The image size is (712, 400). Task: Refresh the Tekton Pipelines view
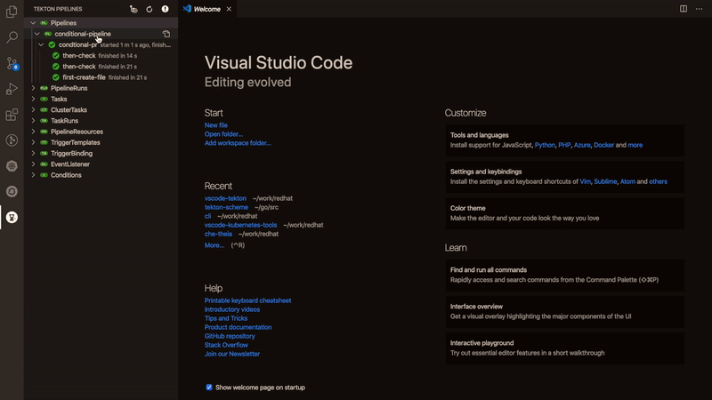point(150,9)
